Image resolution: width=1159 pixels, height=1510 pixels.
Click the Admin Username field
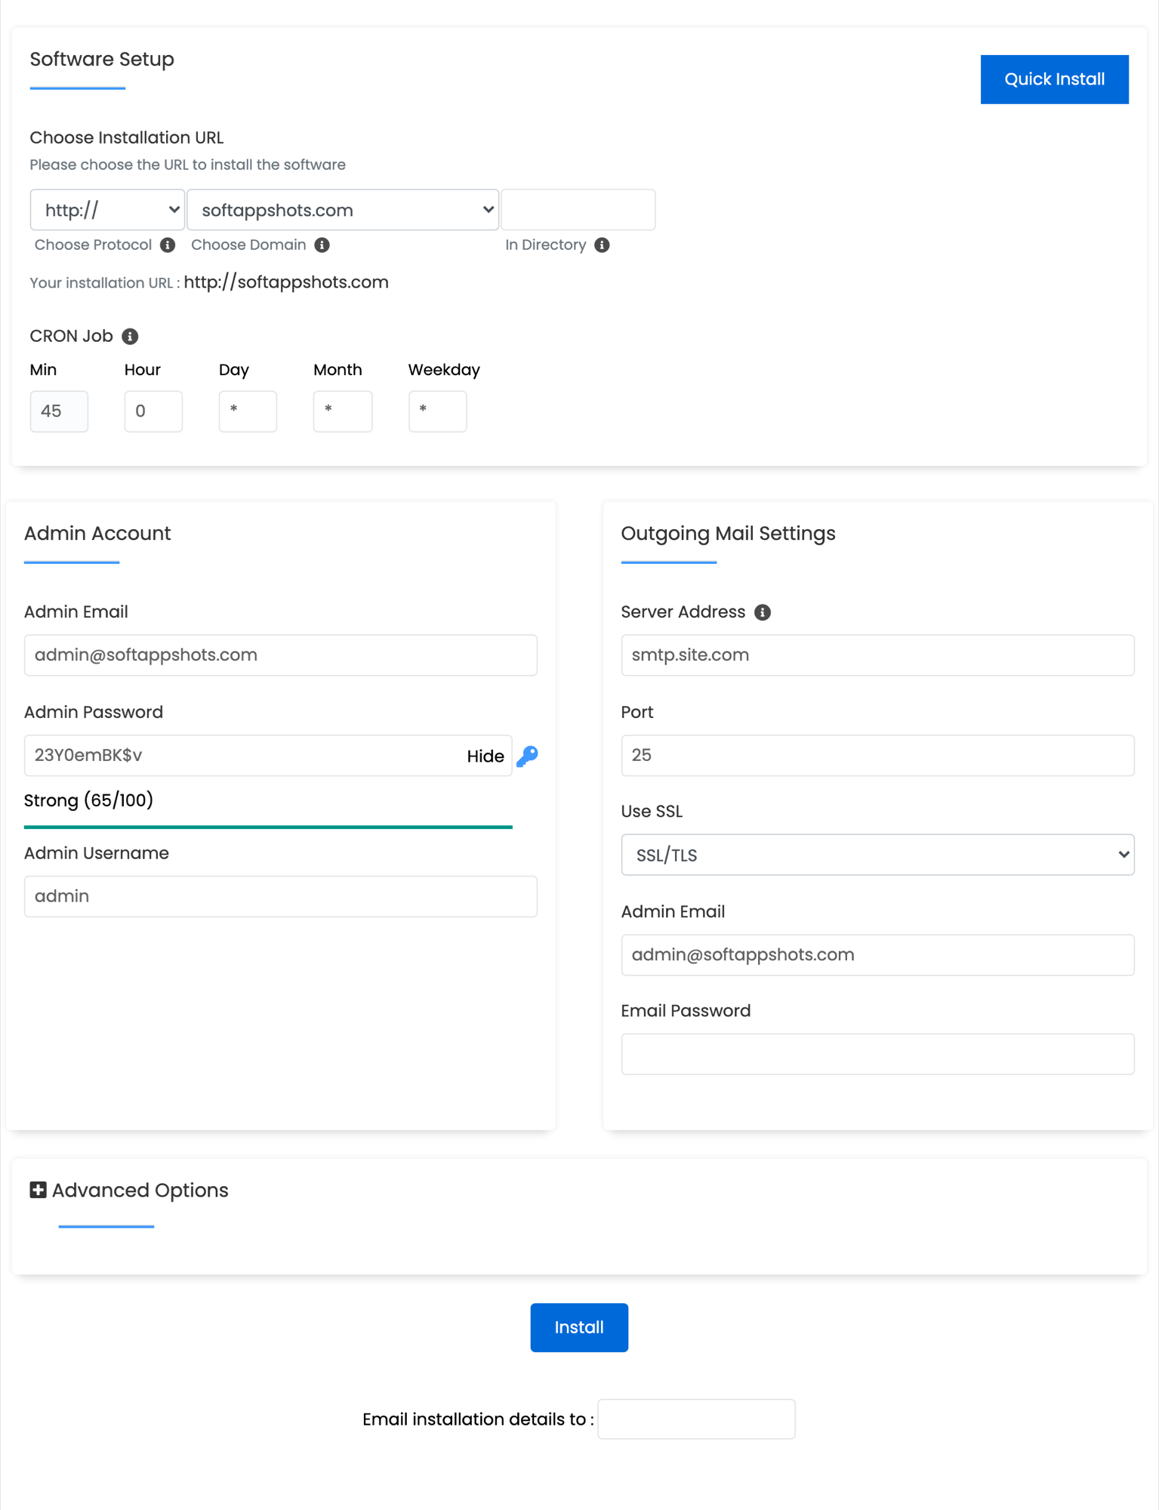point(280,896)
